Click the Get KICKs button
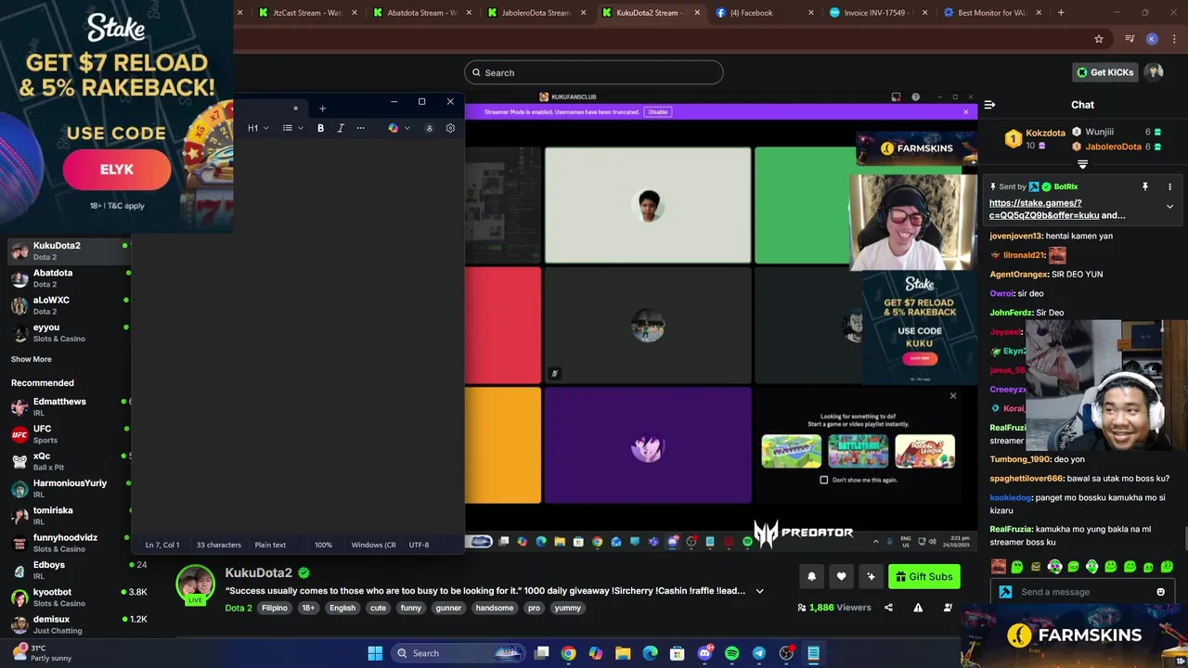1188x668 pixels. tap(1104, 72)
